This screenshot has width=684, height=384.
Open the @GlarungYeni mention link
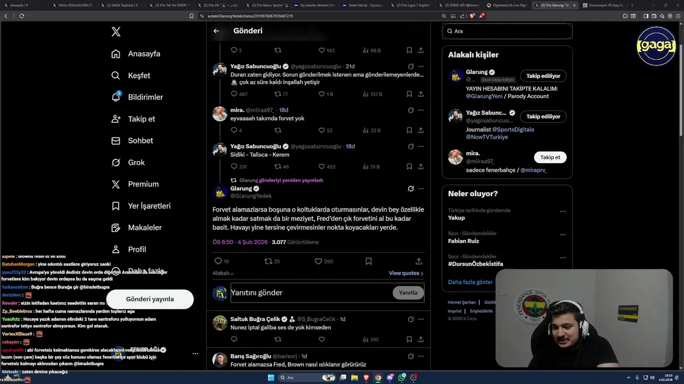coord(484,97)
